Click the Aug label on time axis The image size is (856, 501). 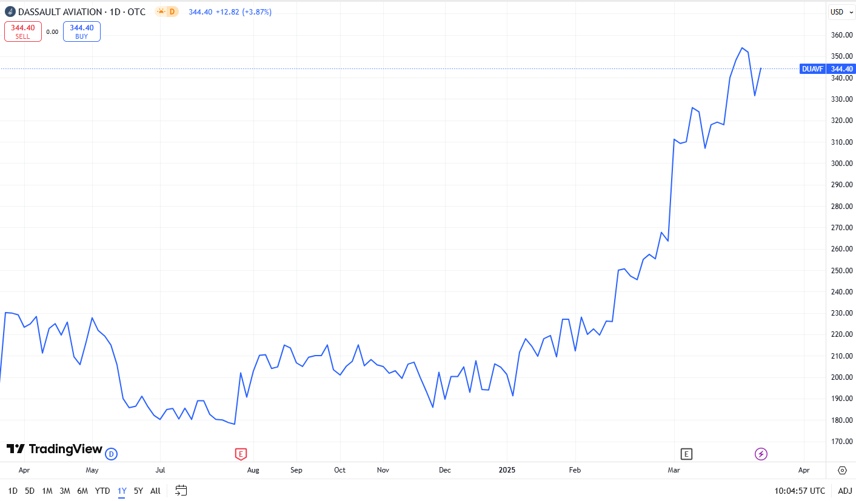tap(253, 470)
